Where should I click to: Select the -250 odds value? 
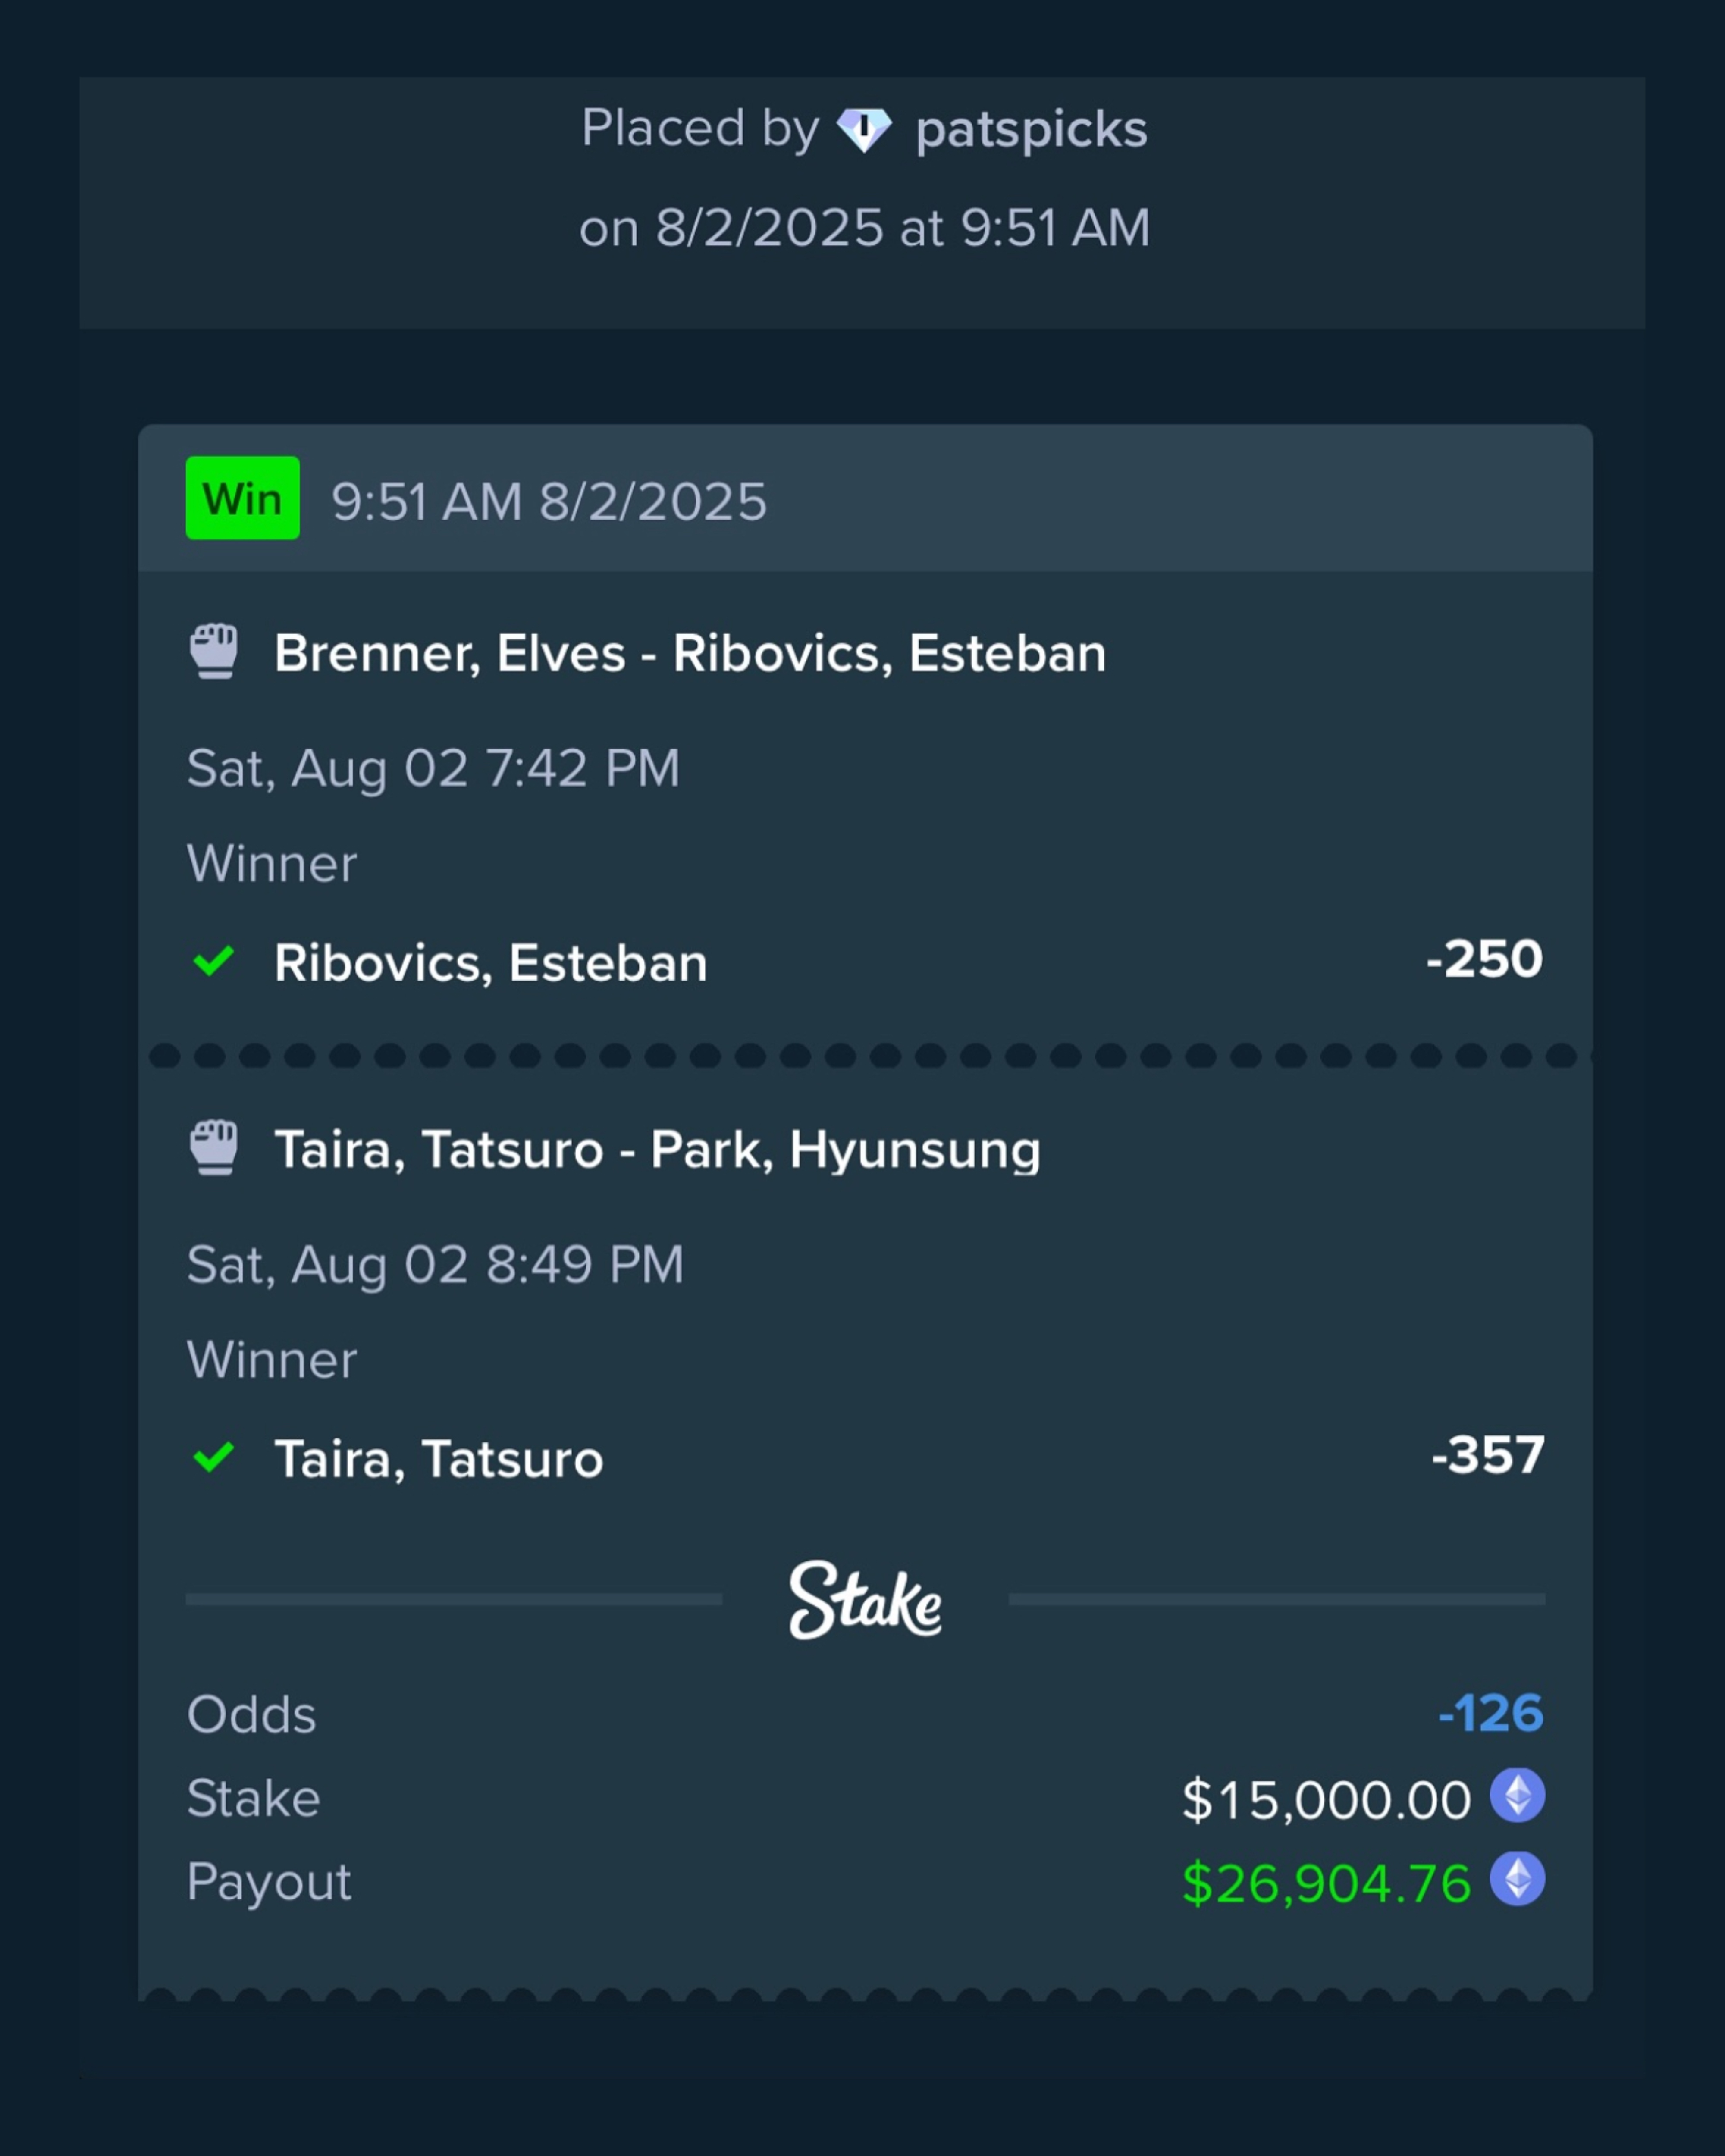(1484, 959)
